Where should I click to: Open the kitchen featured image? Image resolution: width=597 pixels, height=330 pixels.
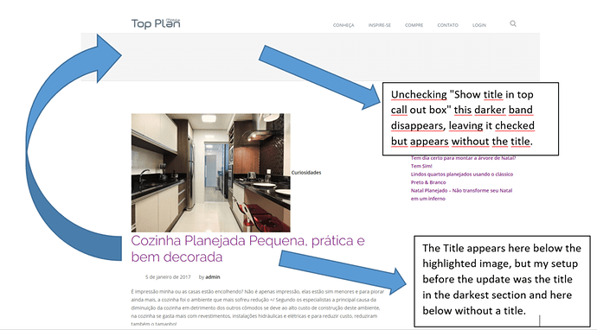210,173
